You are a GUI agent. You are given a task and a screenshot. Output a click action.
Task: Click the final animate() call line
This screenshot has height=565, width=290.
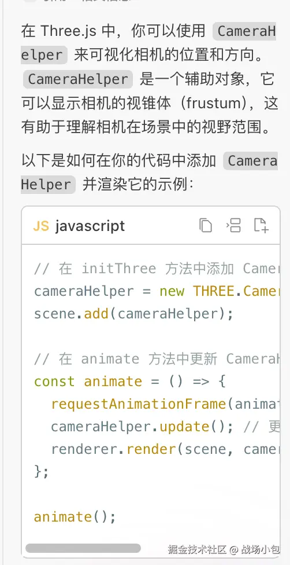coord(75,517)
